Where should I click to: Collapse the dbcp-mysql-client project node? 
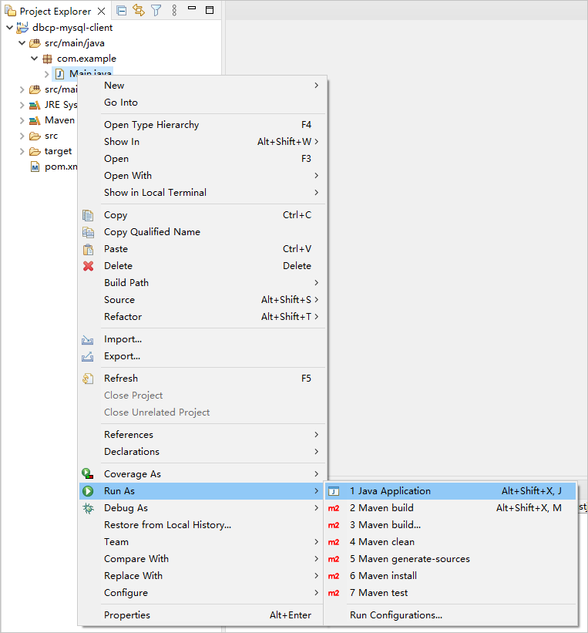[9, 28]
